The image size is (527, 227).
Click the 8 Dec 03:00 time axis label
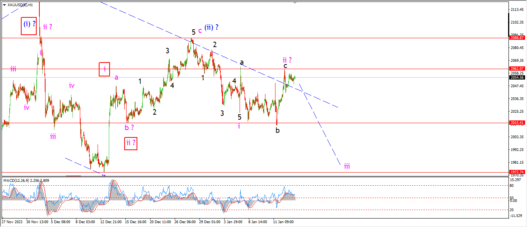(x=86, y=222)
